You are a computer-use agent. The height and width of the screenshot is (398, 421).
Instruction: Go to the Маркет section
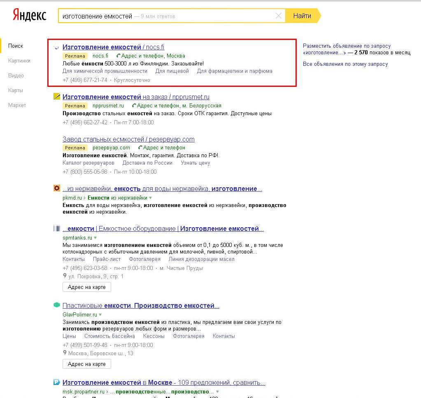click(17, 105)
